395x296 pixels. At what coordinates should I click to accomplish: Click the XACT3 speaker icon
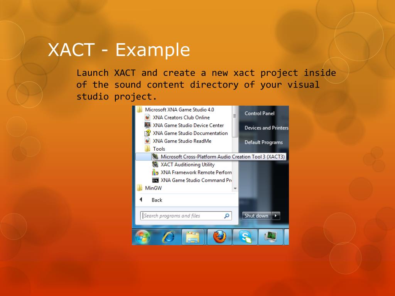155,156
